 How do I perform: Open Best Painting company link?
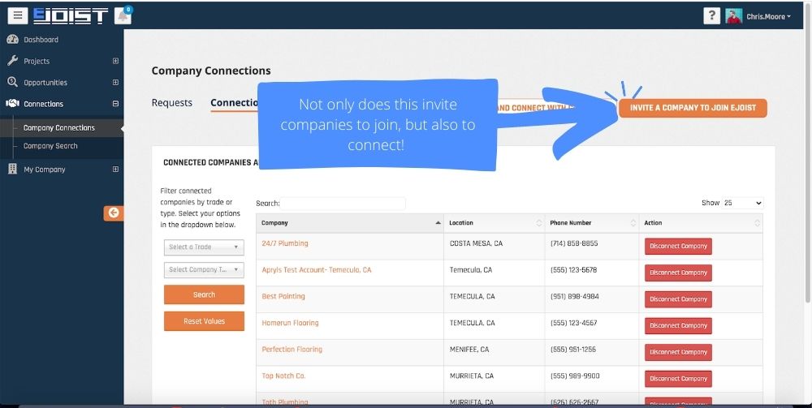tap(283, 296)
